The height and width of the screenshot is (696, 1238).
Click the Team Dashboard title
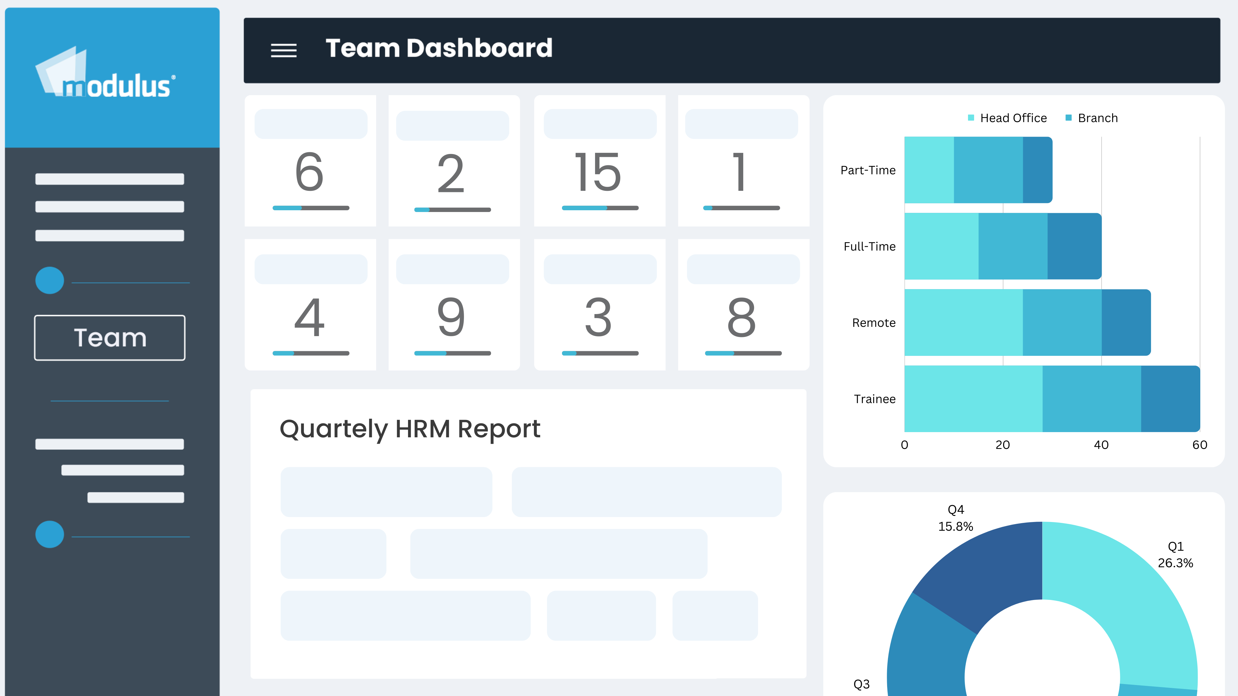pos(439,48)
